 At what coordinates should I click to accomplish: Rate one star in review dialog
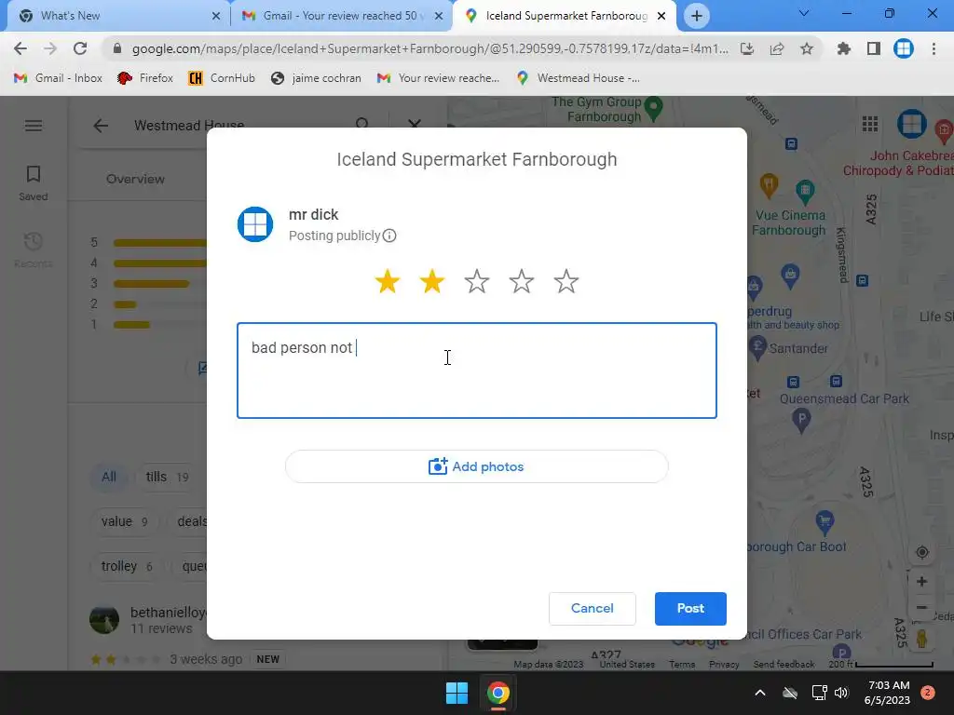[x=387, y=281]
